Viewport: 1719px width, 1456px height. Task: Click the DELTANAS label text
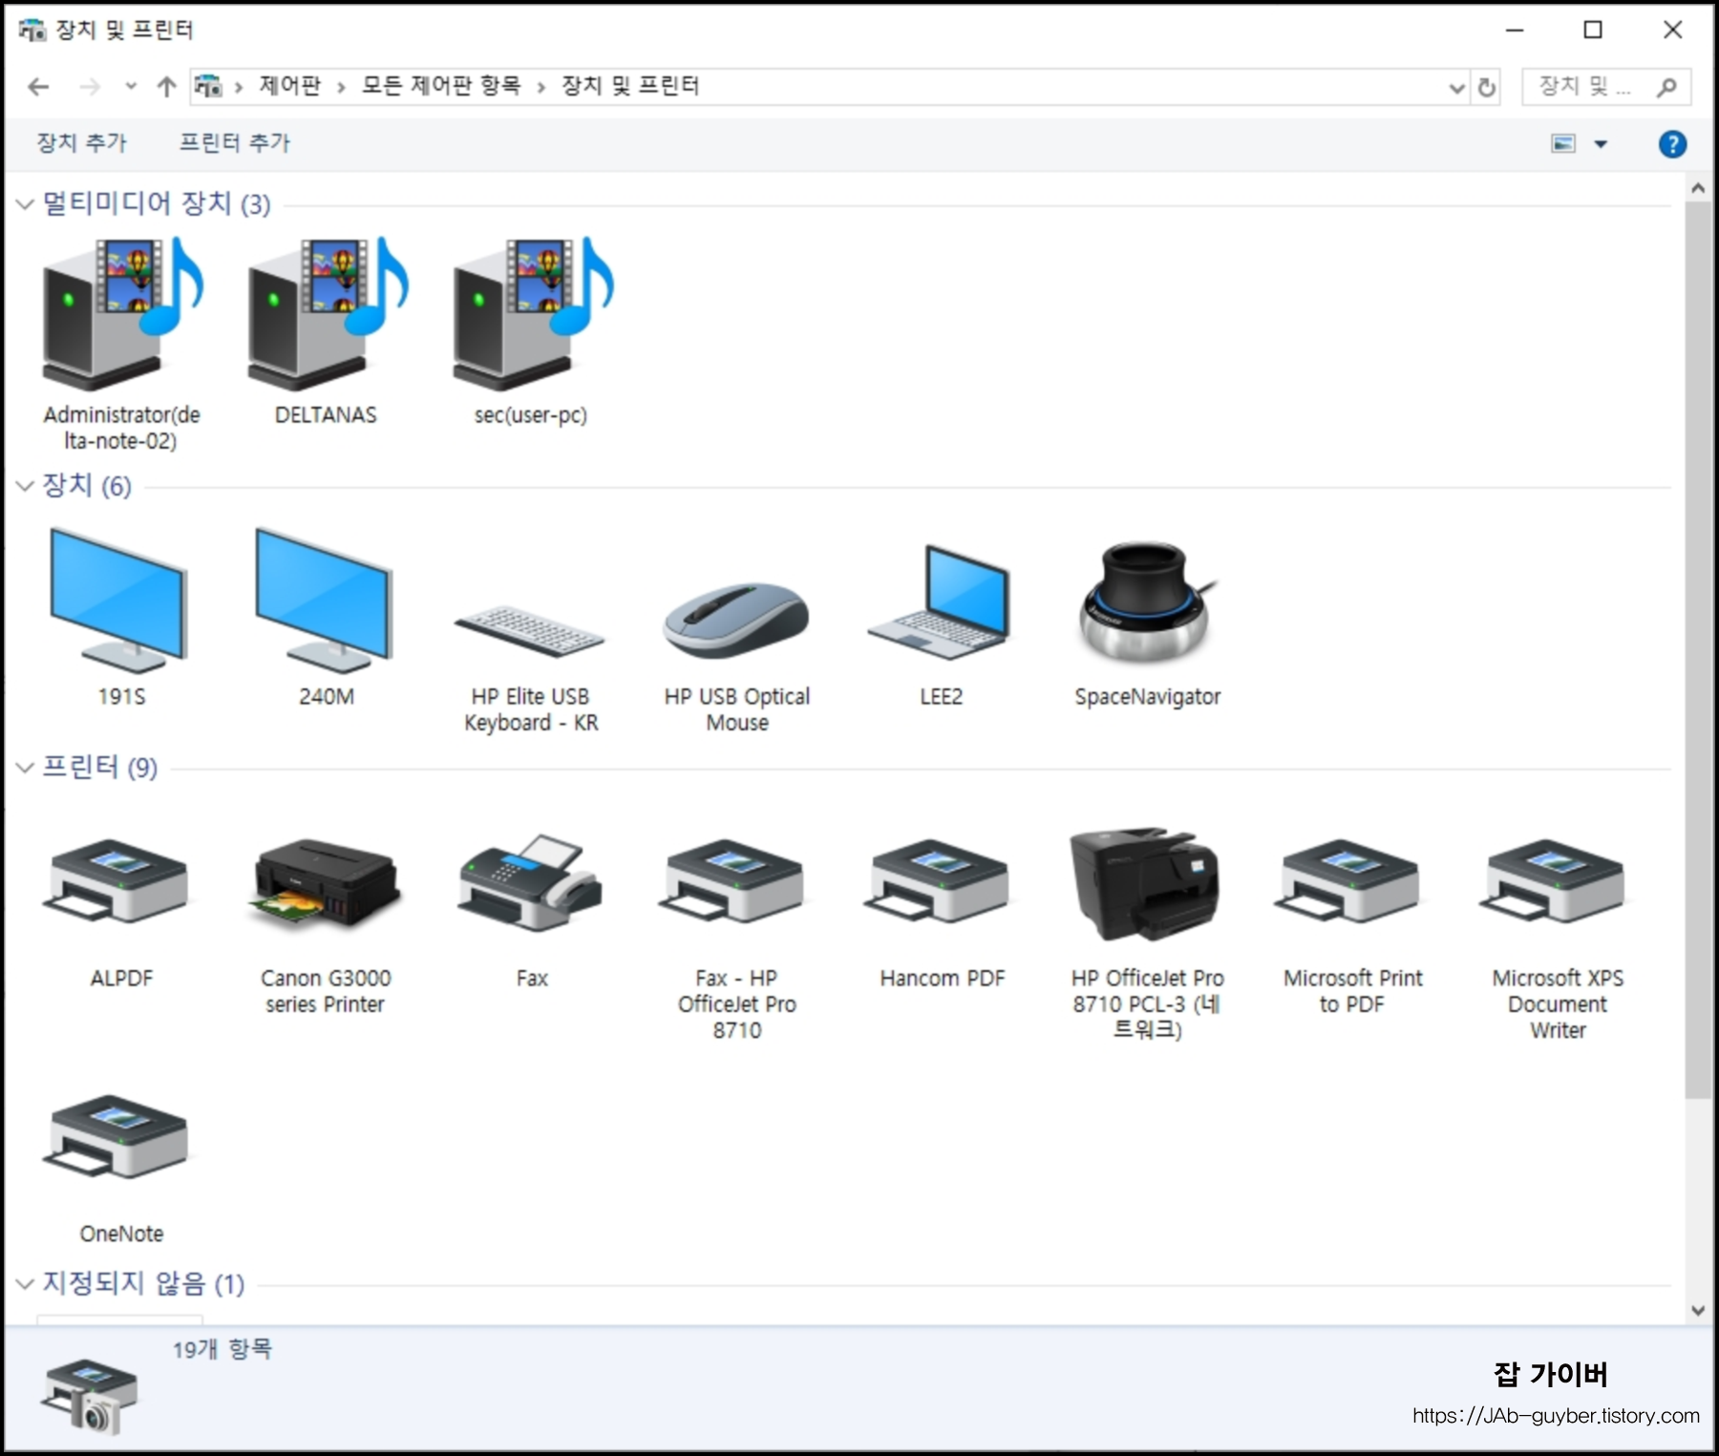[x=326, y=415]
